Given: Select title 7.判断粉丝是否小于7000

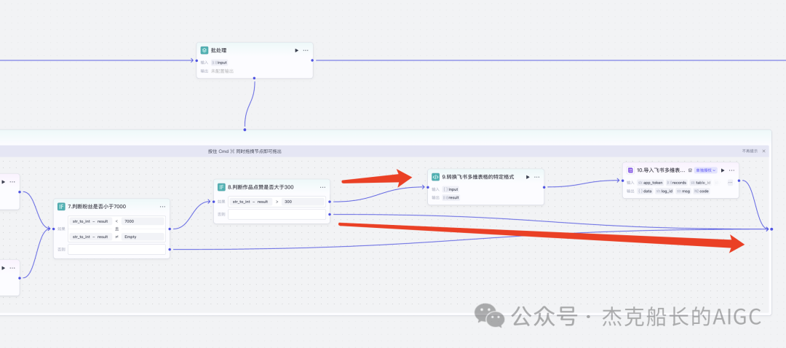Looking at the screenshot, I should [x=97, y=207].
